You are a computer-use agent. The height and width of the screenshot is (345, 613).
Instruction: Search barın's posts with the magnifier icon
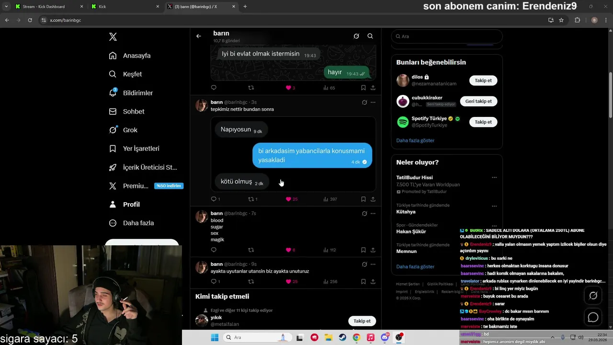[x=370, y=36]
